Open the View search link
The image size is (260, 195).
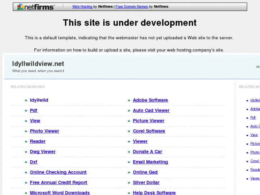tap(35, 121)
